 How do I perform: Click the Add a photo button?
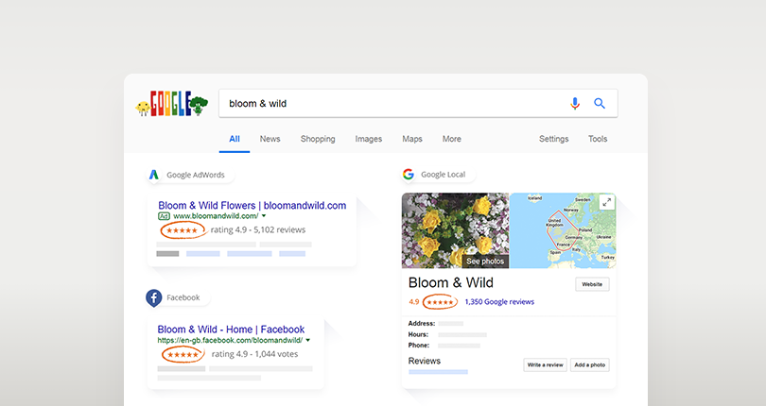coord(590,365)
